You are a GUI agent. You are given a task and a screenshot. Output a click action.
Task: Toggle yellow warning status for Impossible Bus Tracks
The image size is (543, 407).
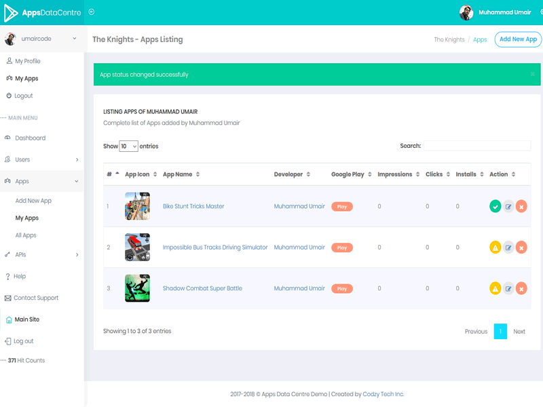495,248
